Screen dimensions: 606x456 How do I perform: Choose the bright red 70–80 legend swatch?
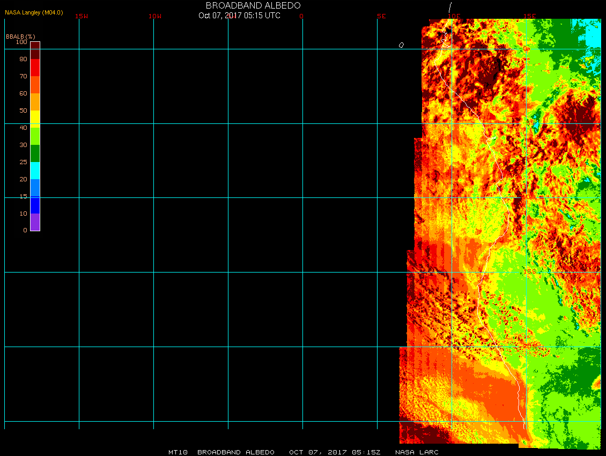pyautogui.click(x=35, y=67)
